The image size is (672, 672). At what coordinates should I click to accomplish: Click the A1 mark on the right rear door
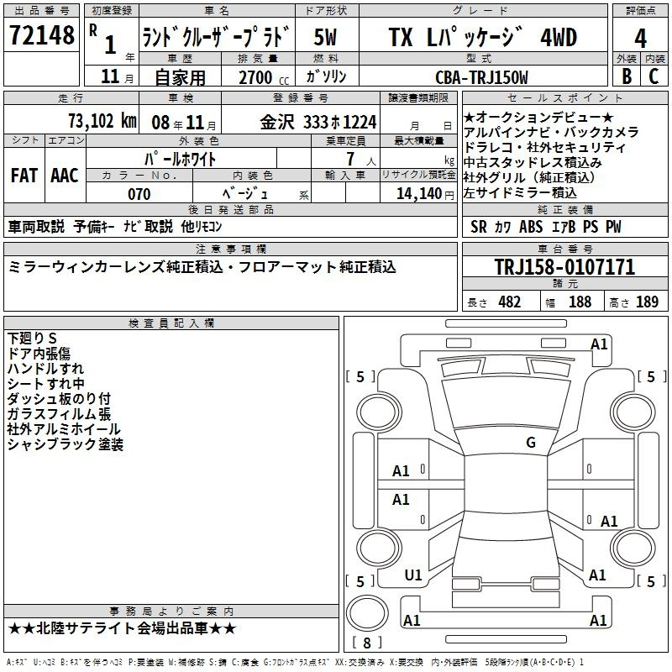click(x=608, y=521)
